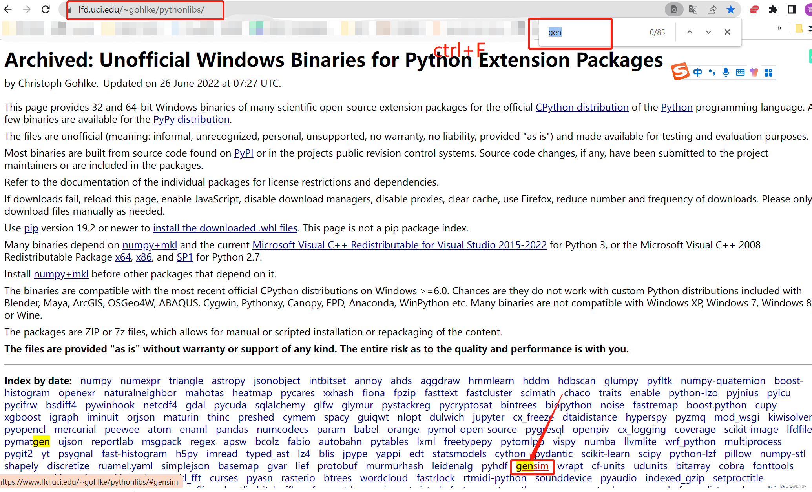Open the Extensions puzzle piece menu
Viewport: 812px width, 492px height.
click(773, 9)
